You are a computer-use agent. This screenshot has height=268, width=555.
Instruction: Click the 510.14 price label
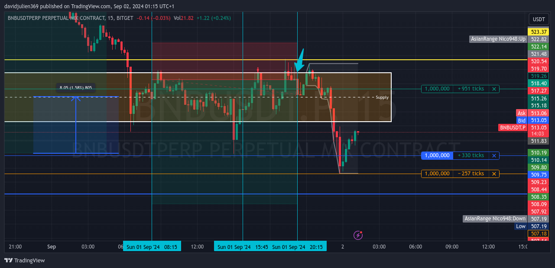coord(539,160)
